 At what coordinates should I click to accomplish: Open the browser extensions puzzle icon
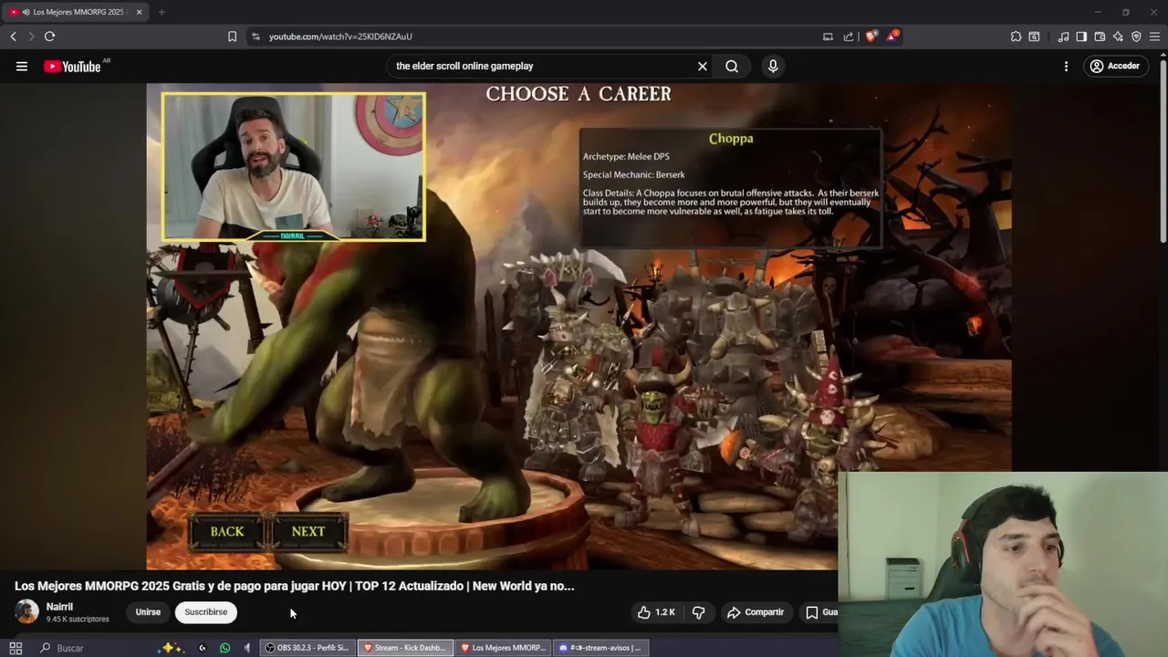(x=1016, y=36)
